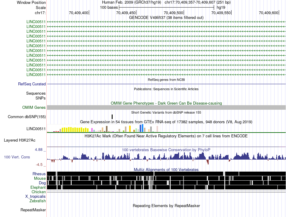Click the OMIM Genes label
The width and height of the screenshot is (286, 217).
click(34, 107)
